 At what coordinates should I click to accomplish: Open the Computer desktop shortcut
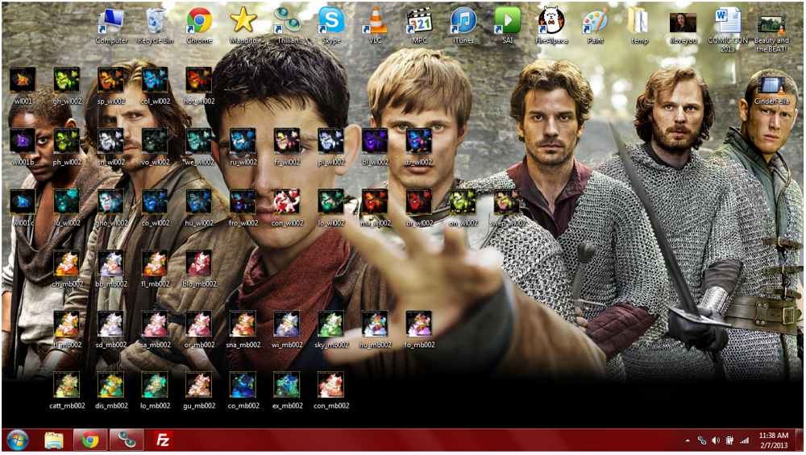click(x=111, y=27)
